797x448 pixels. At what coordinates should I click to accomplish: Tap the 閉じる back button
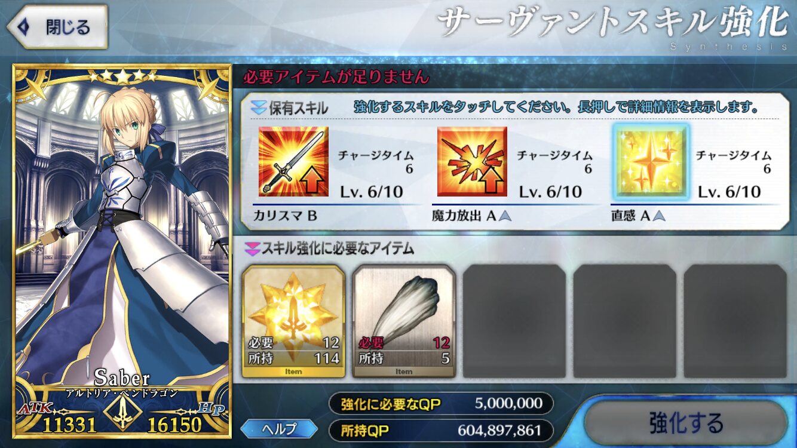[x=57, y=27]
